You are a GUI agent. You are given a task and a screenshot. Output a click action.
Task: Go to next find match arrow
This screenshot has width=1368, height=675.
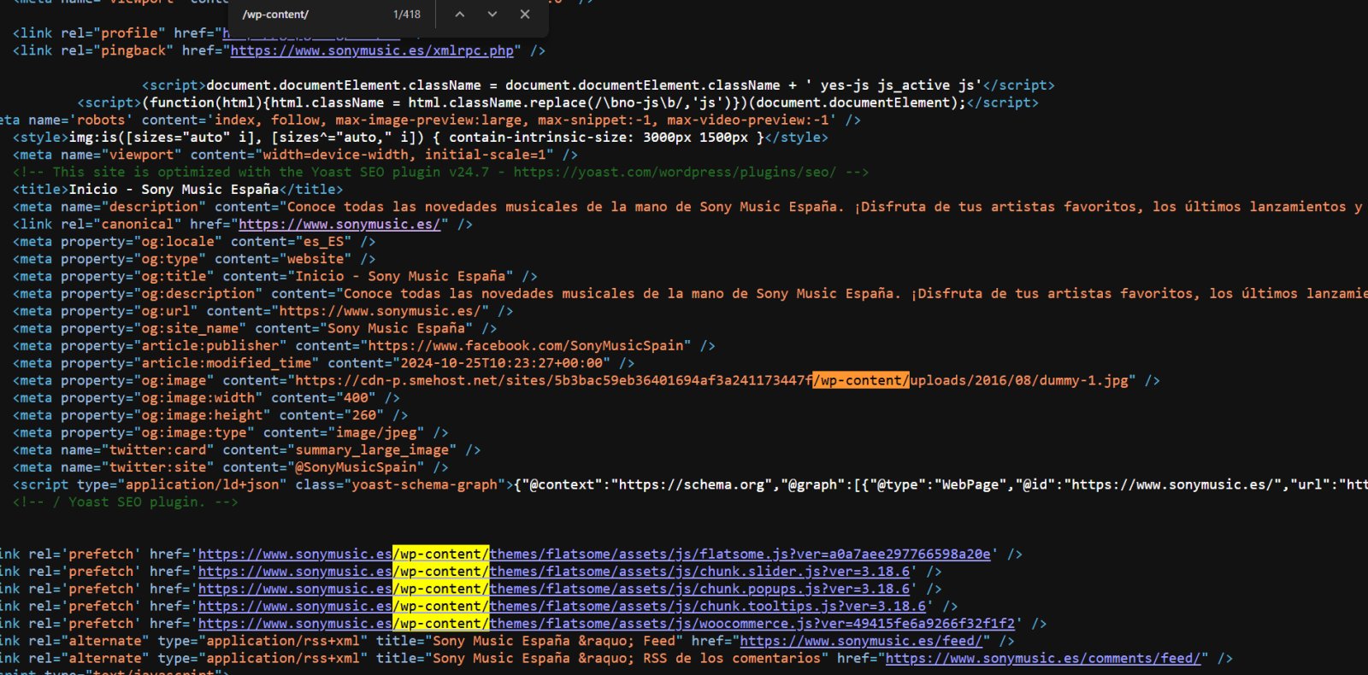click(x=492, y=15)
